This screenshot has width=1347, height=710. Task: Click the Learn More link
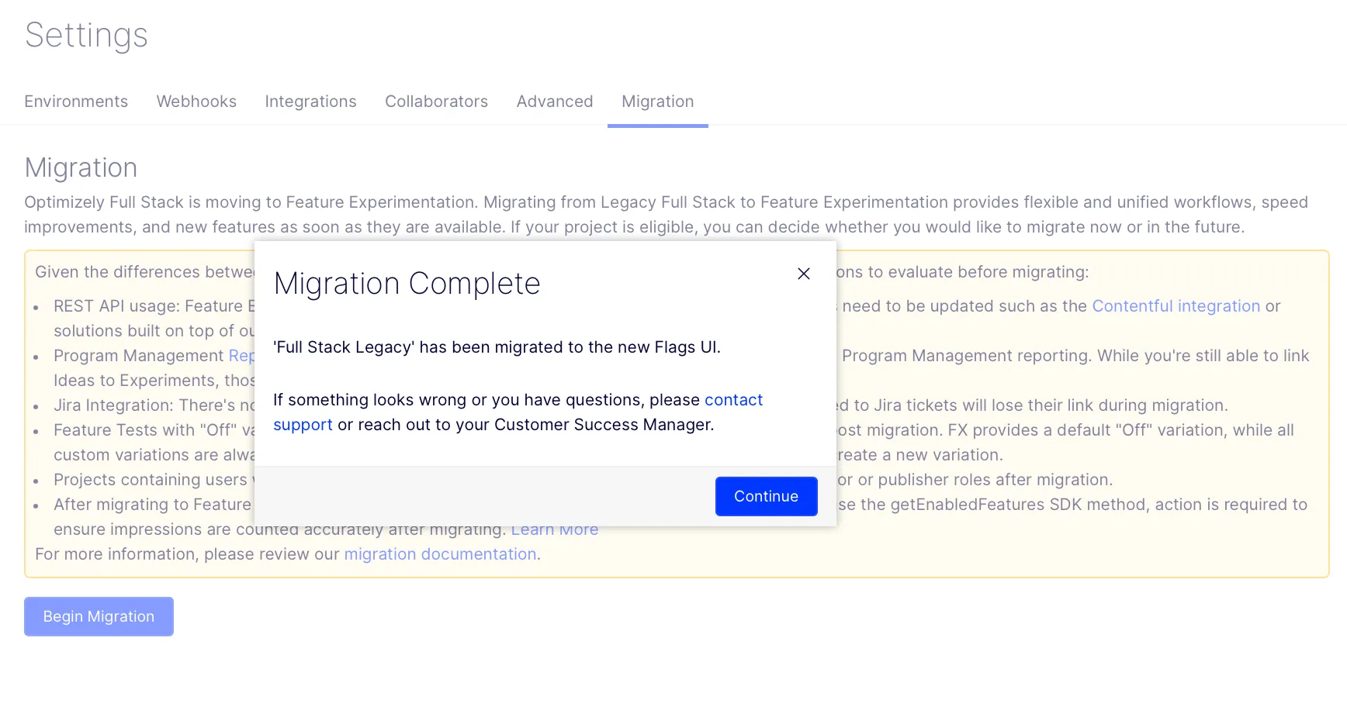pos(555,530)
